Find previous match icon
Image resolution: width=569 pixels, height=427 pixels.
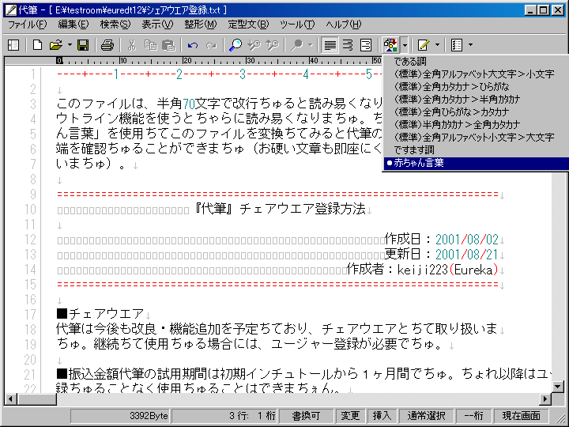[x=254, y=45]
